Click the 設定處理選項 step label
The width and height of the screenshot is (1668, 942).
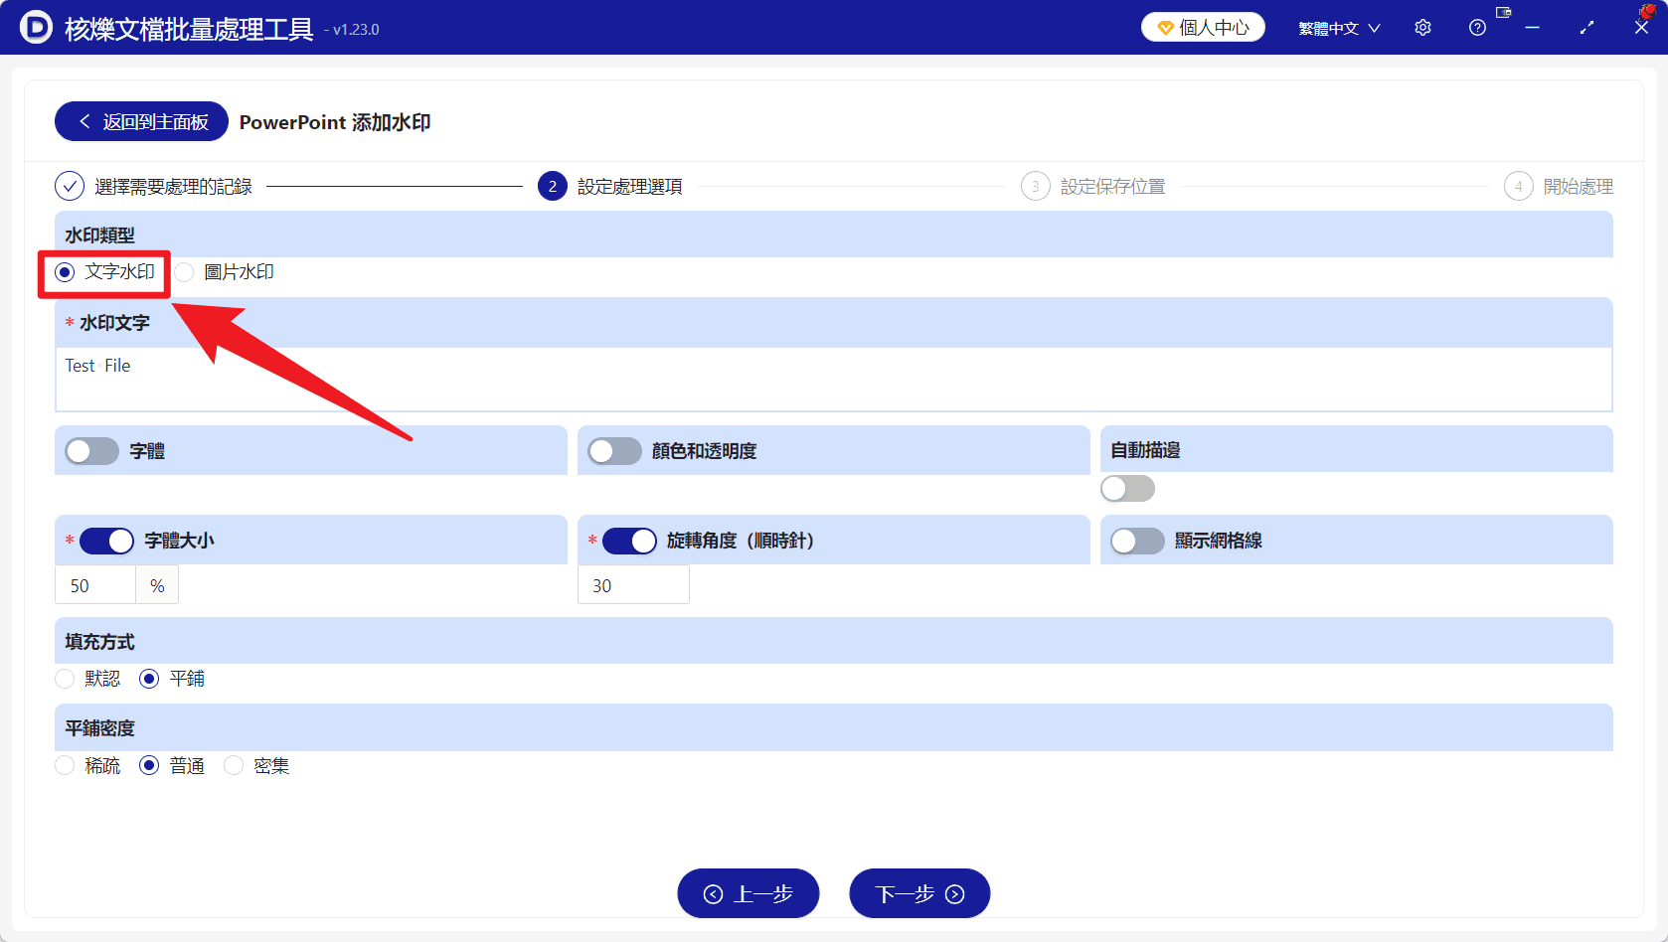click(629, 187)
